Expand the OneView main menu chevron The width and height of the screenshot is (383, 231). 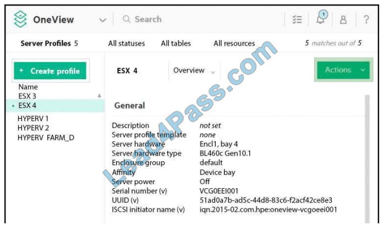point(102,20)
